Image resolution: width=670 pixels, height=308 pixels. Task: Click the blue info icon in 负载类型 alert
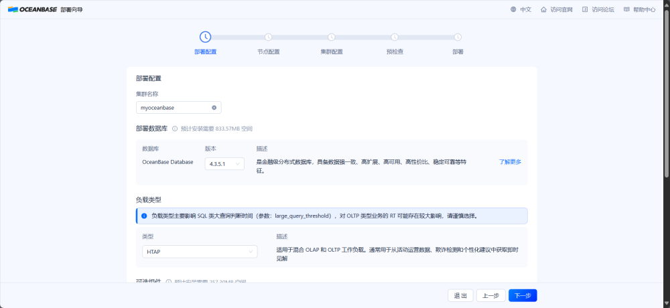(144, 216)
